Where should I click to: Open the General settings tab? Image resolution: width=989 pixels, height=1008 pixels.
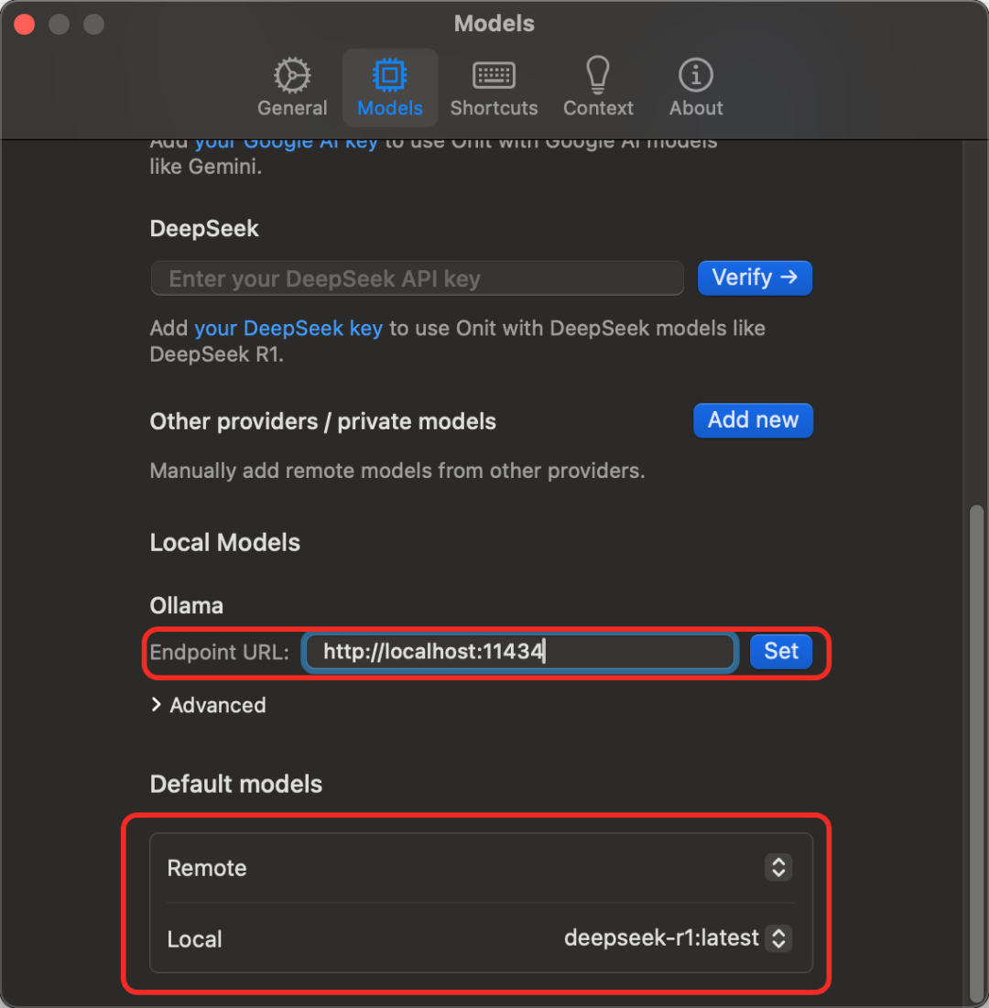[292, 87]
